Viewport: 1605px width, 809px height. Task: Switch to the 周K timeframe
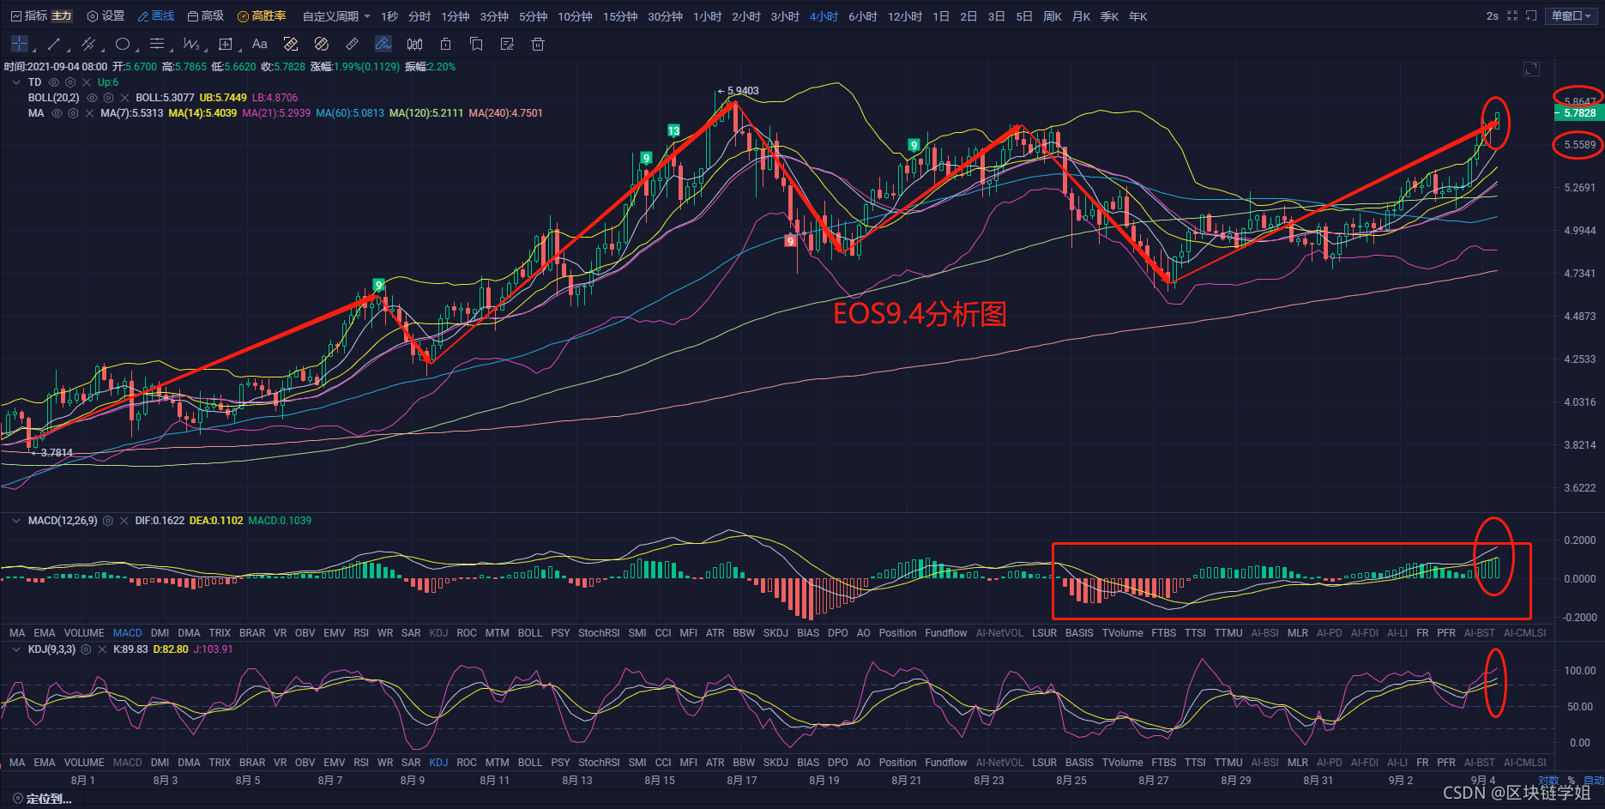[1053, 16]
